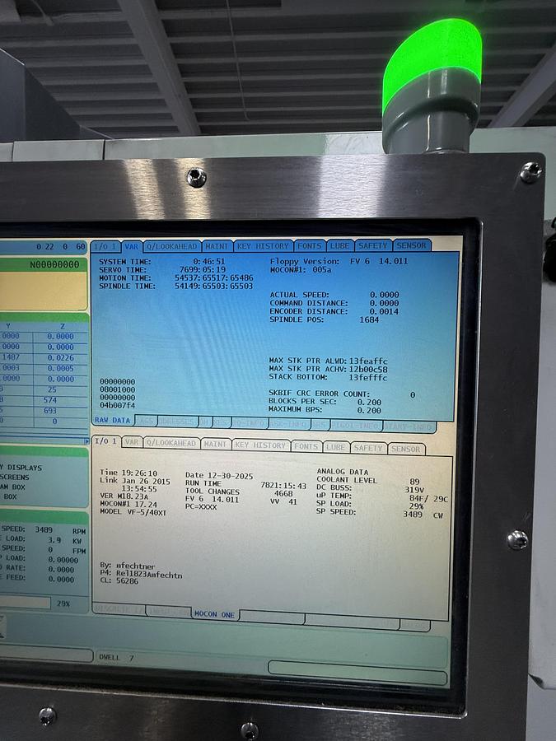
Task: Click the hex value 08001000
Action: [x=117, y=389]
